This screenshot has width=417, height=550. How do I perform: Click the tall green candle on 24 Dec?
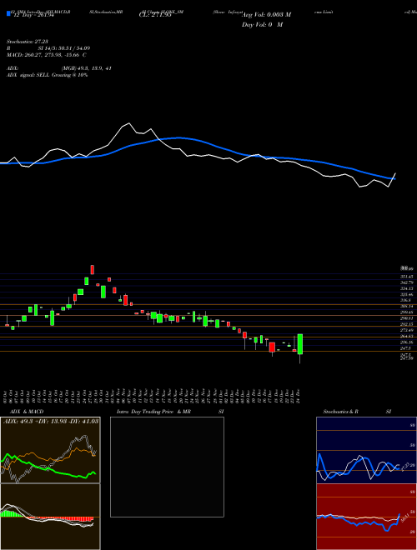pos(300,344)
